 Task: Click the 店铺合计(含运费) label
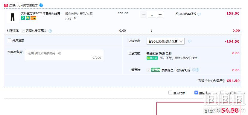pyautogui.click(x=211, y=81)
